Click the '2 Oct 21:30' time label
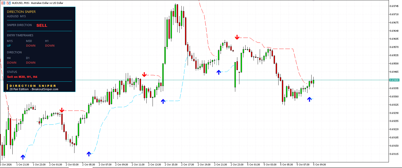This screenshot has width=402, height=168. tap(221, 164)
